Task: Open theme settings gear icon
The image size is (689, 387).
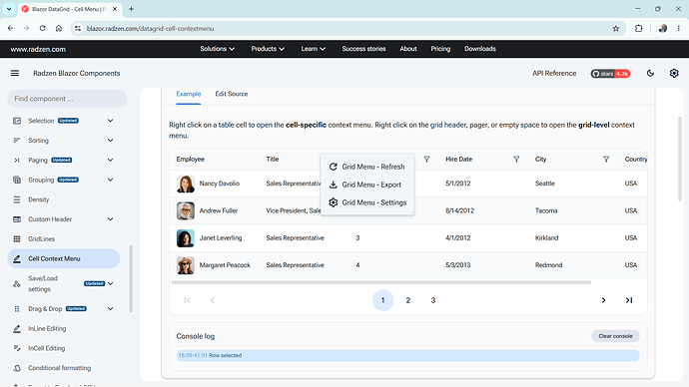Action: pos(674,73)
